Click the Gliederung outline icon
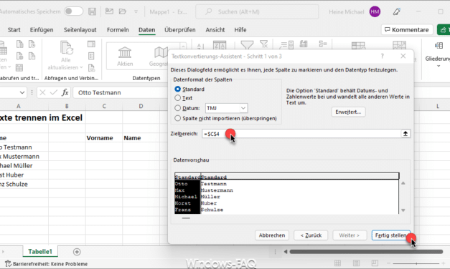Screen dimensions: 450x269 point(439,45)
